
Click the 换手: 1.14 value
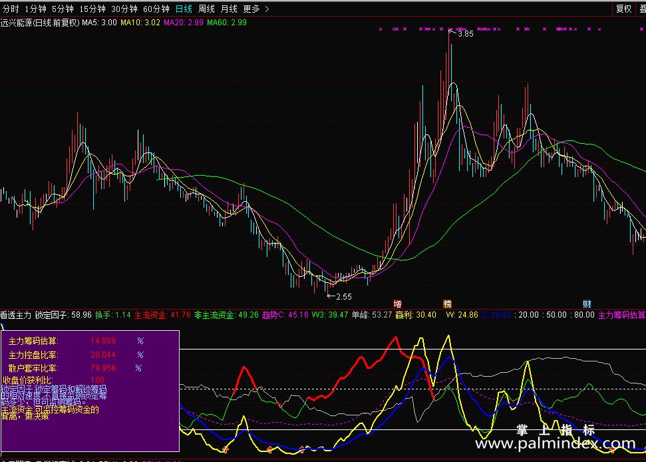point(113,316)
